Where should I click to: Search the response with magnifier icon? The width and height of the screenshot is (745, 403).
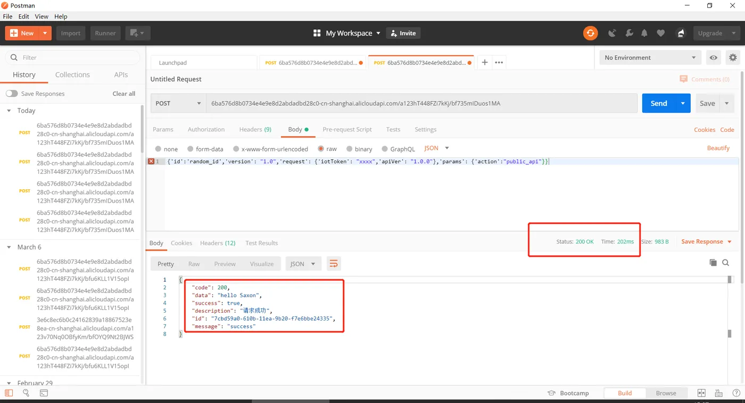pyautogui.click(x=726, y=263)
